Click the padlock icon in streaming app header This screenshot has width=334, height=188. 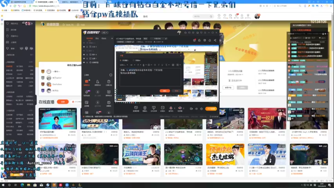[x=200, y=40]
